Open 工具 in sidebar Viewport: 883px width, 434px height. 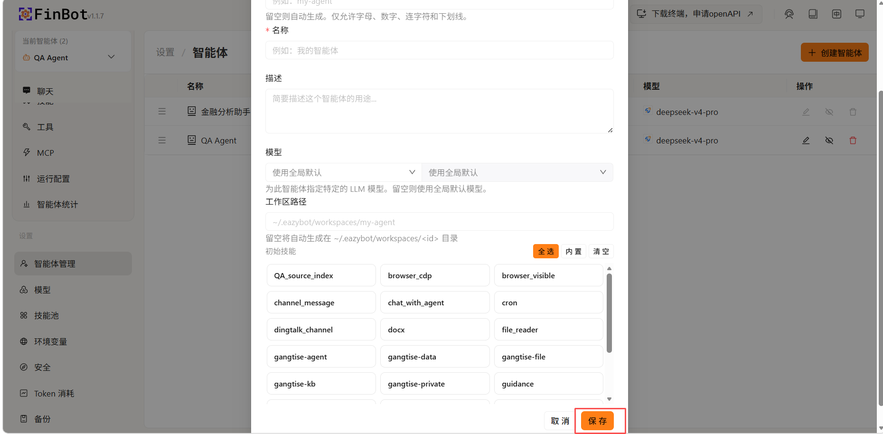73,127
